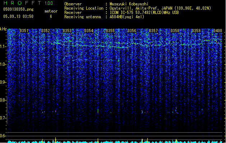Click the 0358 time marker
The width and height of the screenshot is (226, 143).
click(x=175, y=30)
